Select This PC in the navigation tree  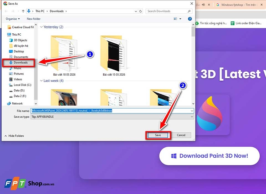(14, 35)
